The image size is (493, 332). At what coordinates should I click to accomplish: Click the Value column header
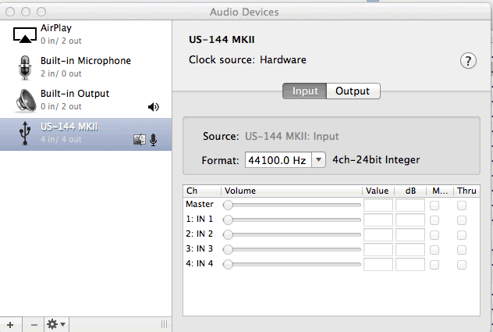pos(378,191)
